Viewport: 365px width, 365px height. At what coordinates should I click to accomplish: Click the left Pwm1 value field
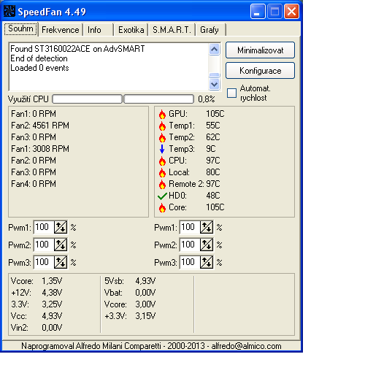point(44,227)
